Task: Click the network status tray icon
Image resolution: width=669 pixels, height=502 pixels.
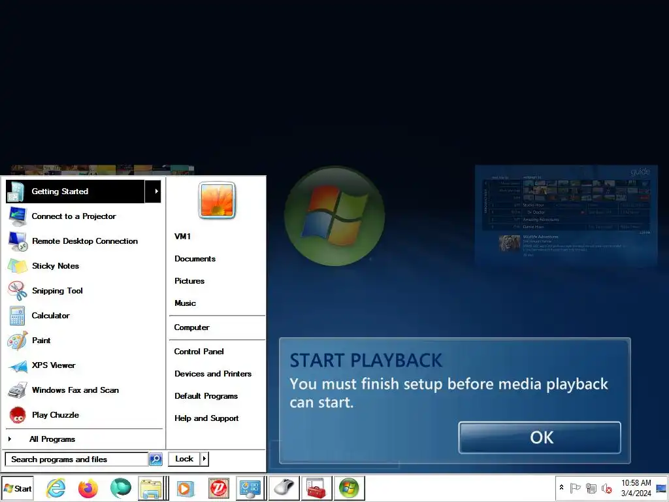Action: click(591, 488)
